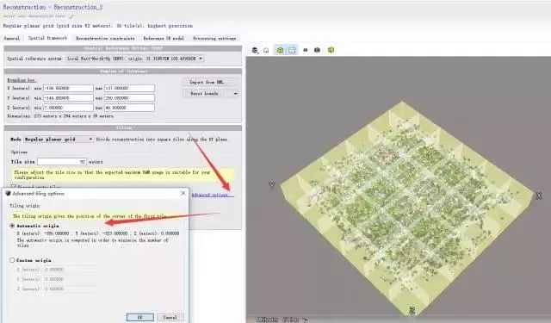Click the description placeholder text under title

coord(34,16)
